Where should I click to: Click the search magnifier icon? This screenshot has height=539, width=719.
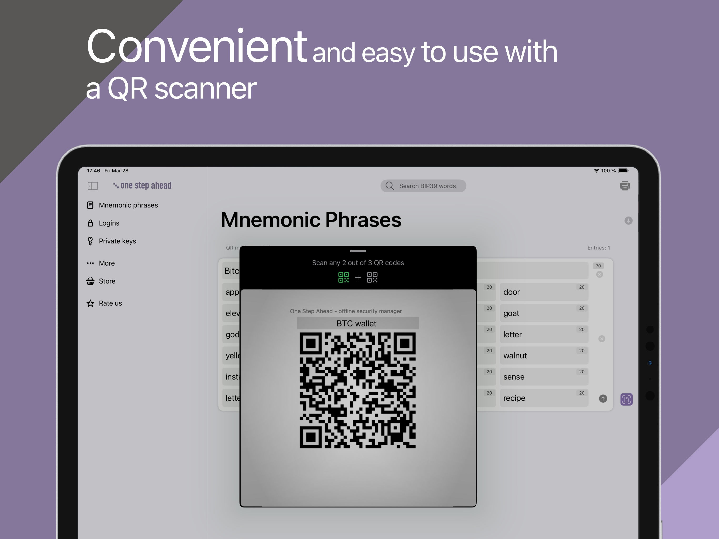tap(390, 186)
